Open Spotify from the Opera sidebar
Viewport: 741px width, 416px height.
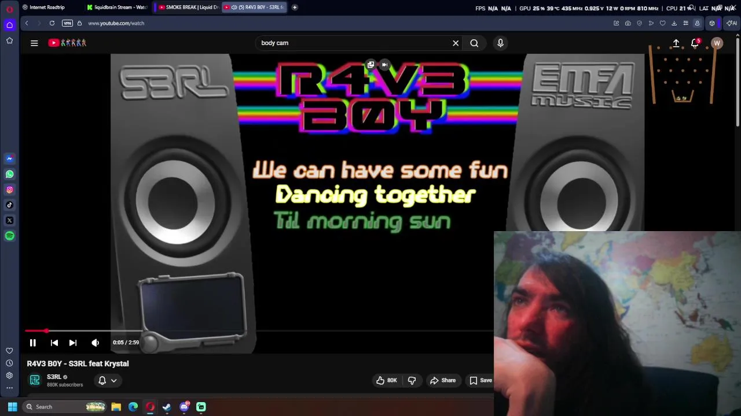[x=9, y=236]
